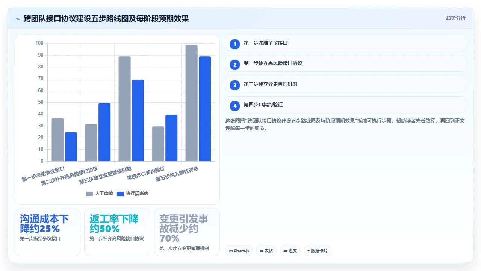Click the gray bar for 第二步补齐高风险接口协议
Image resolution: width=481 pixels, height=271 pixels.
(x=91, y=143)
